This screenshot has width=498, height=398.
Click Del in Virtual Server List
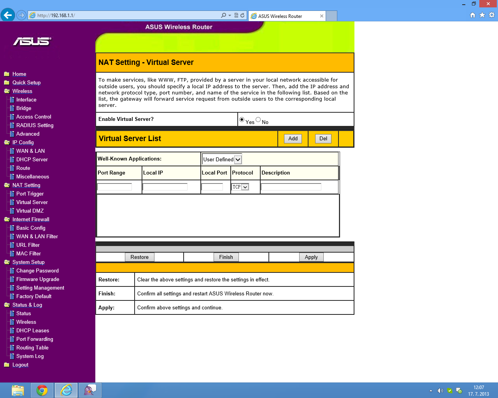pyautogui.click(x=323, y=139)
